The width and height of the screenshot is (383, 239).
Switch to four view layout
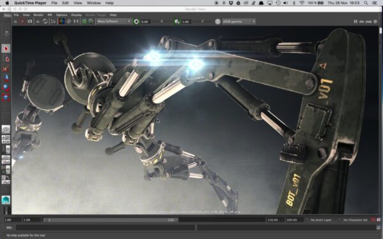6,139
